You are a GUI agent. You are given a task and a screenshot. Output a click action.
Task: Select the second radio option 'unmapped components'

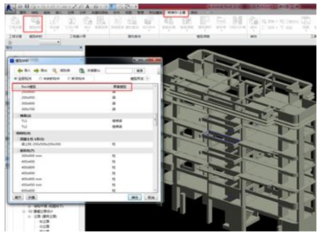pos(40,78)
